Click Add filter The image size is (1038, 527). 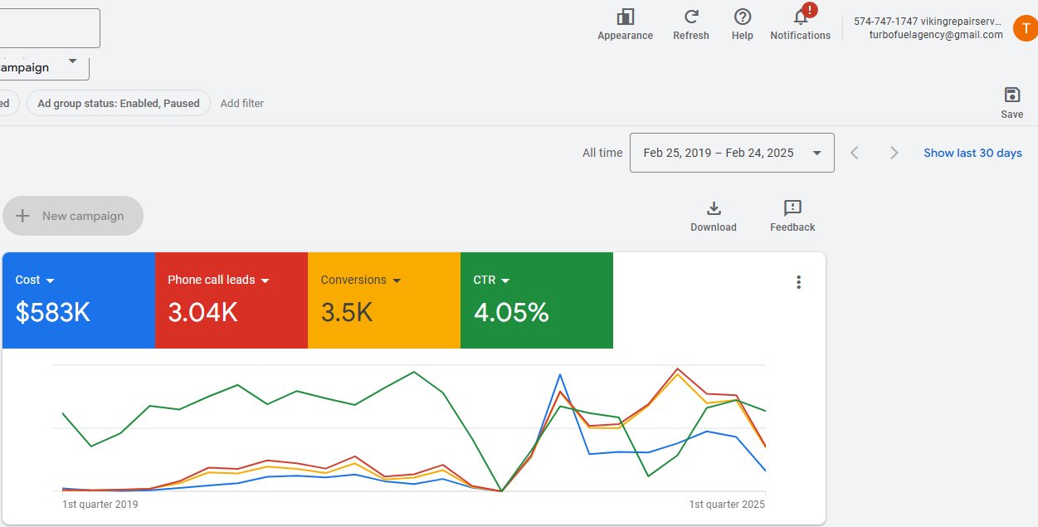coord(242,103)
